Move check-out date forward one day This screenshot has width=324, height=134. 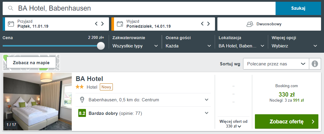tap(209, 24)
